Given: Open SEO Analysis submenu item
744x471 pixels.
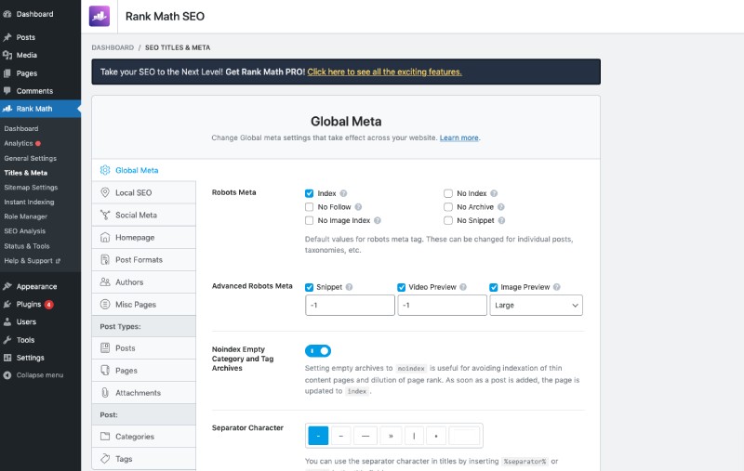Looking at the screenshot, I should (x=25, y=231).
